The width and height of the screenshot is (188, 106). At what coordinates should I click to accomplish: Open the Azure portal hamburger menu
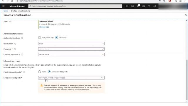coord(3,6)
